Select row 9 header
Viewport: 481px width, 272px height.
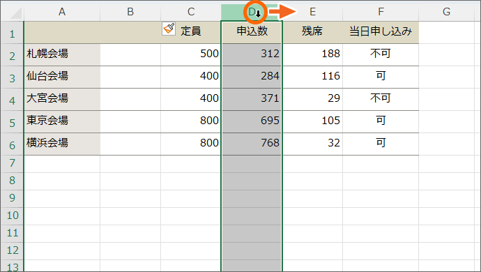pos(13,199)
